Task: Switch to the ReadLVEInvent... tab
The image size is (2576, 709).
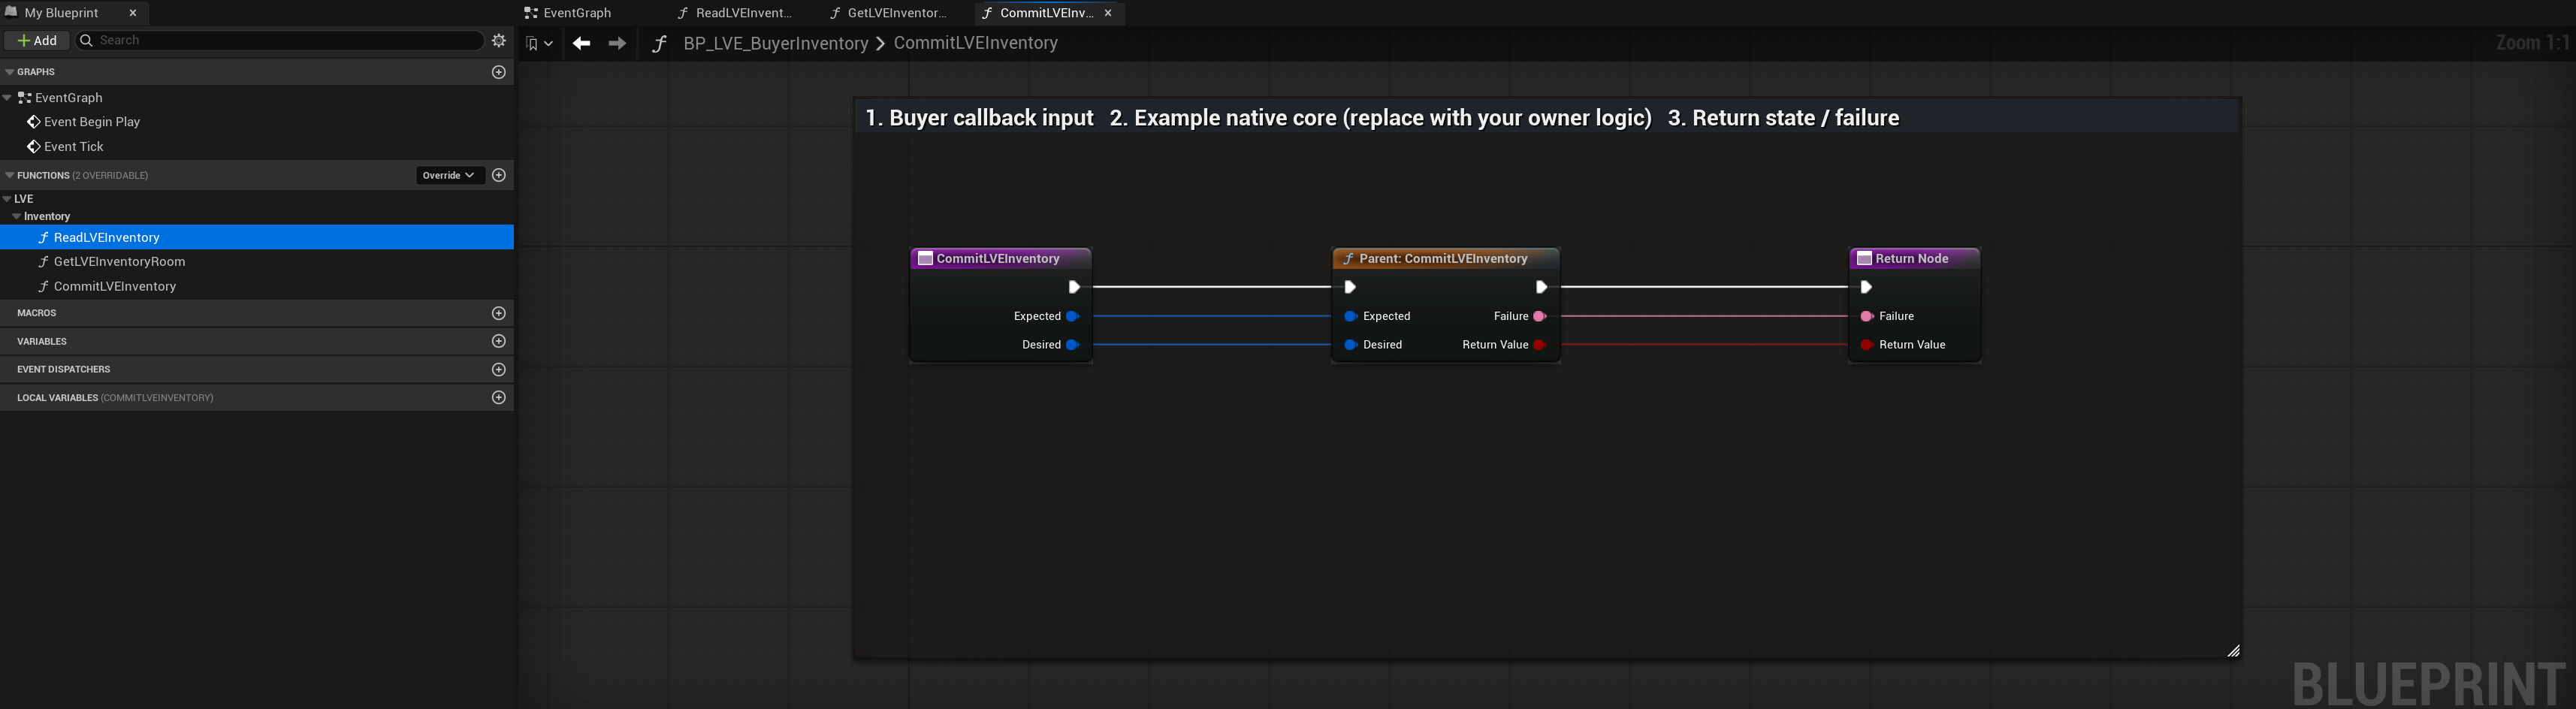Action: (x=734, y=13)
